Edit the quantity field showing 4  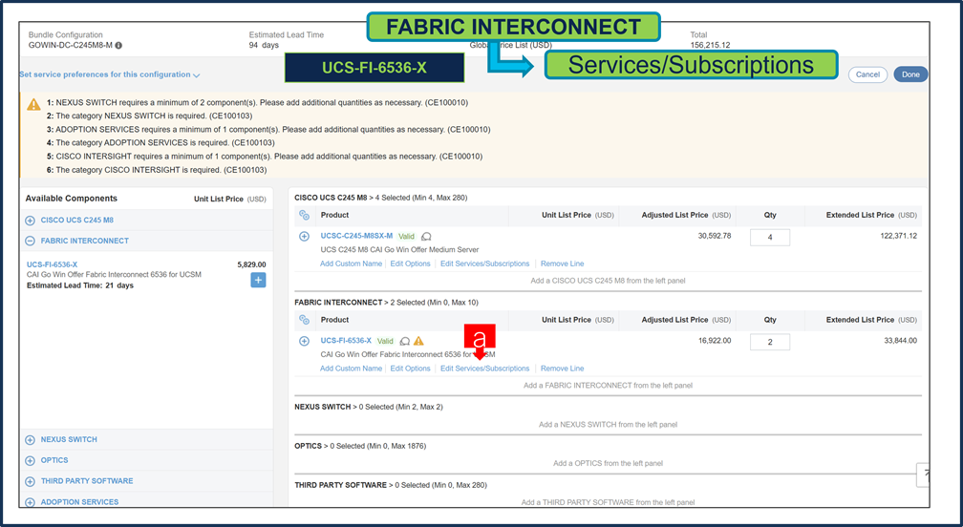click(x=770, y=237)
